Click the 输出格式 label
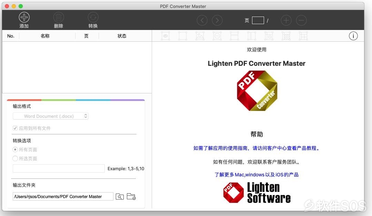The height and width of the screenshot is (216, 372). pyautogui.click(x=22, y=106)
